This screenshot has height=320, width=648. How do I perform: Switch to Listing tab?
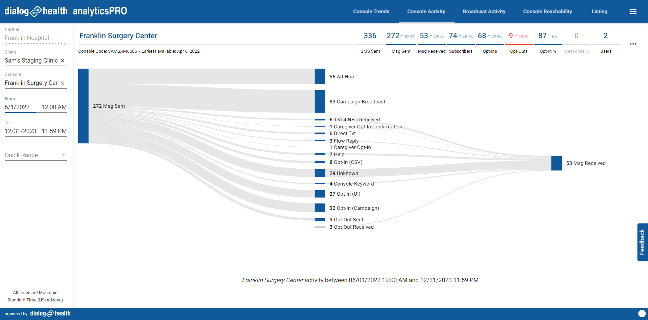(599, 11)
